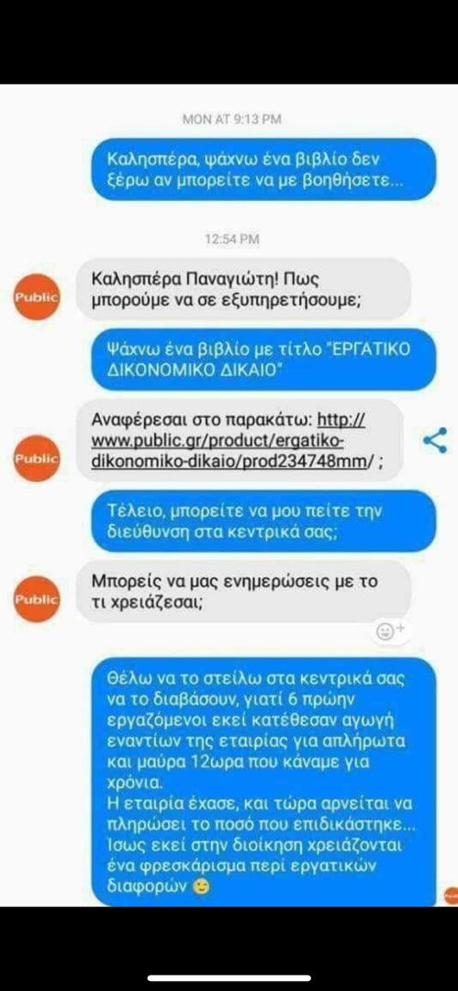This screenshot has width=458, height=991.
Task: Tap the smiley emoji ending the last message
Action: click(201, 886)
